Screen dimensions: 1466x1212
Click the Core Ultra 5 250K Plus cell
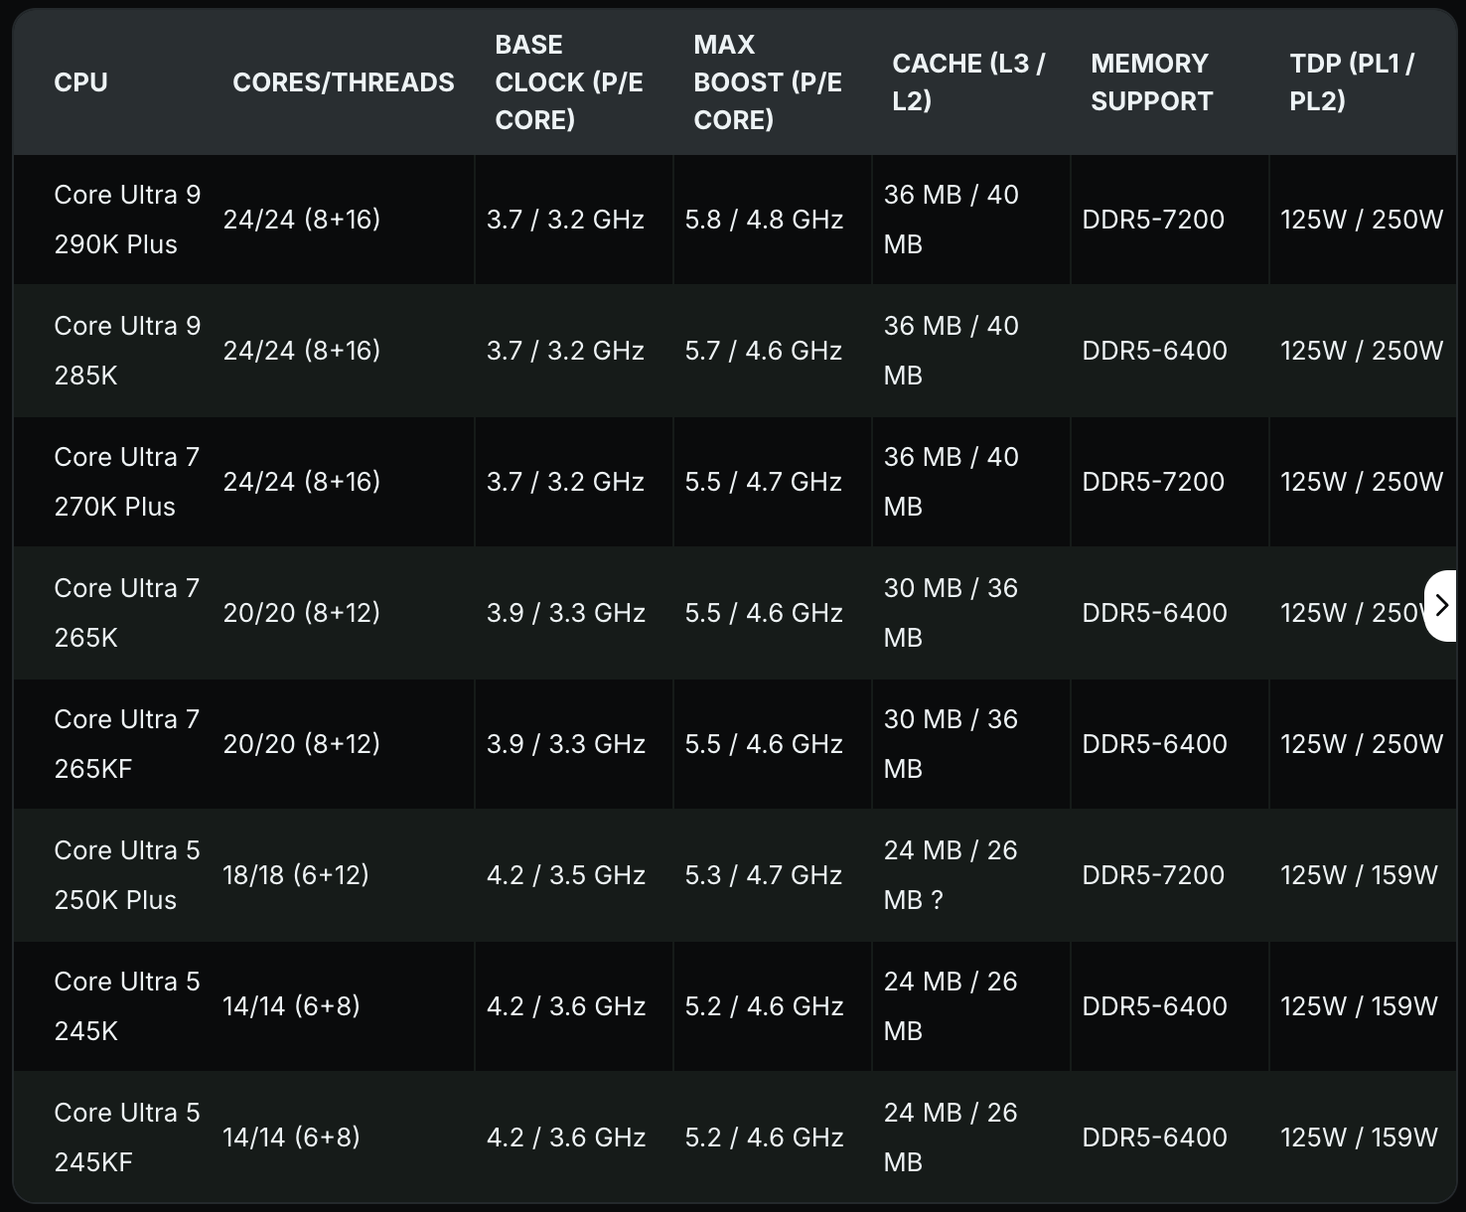click(127, 875)
